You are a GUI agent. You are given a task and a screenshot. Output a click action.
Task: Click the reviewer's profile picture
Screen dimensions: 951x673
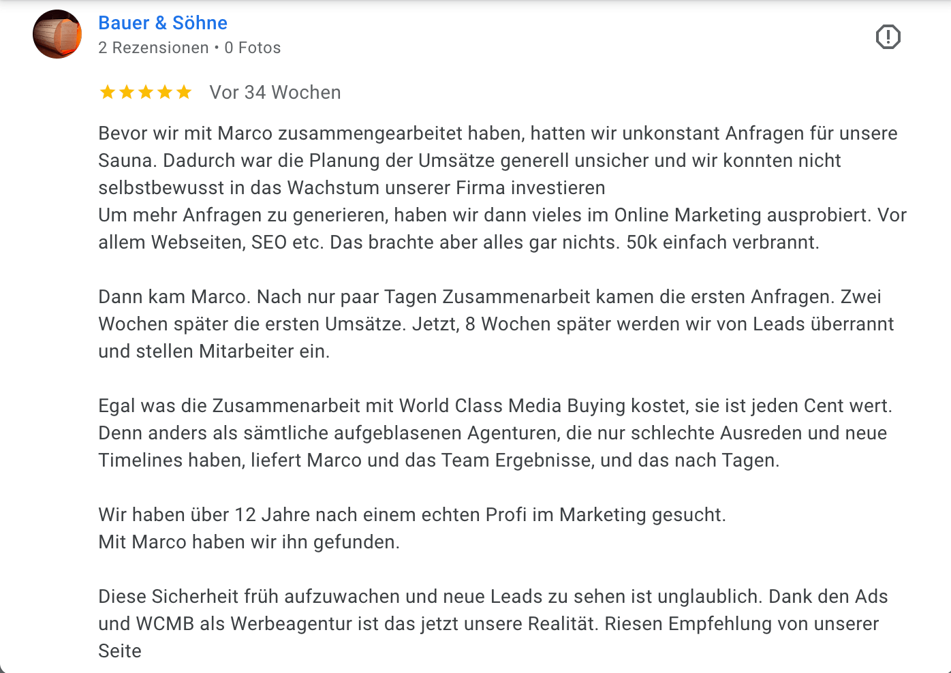(57, 34)
